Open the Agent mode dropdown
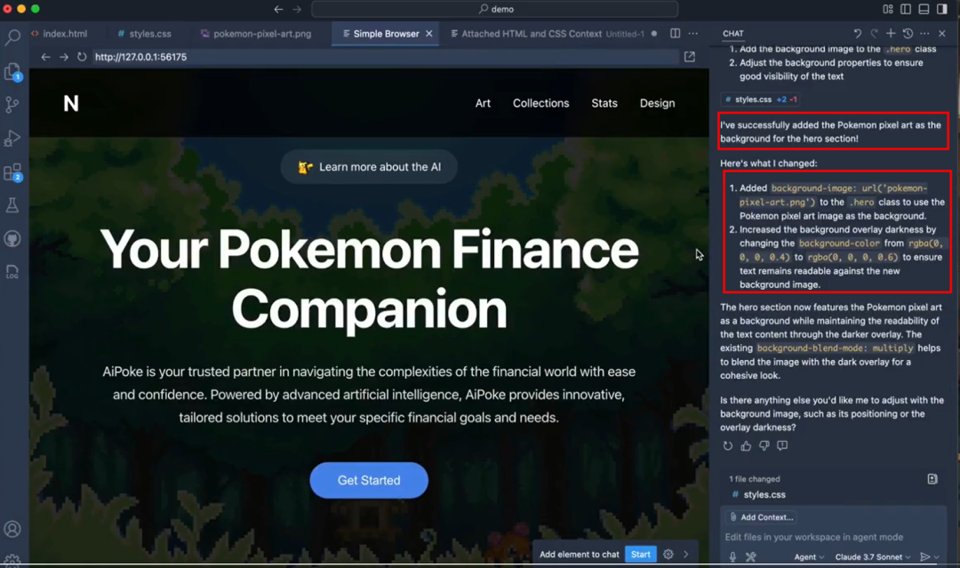Screen dimensions: 960x568 [x=809, y=556]
